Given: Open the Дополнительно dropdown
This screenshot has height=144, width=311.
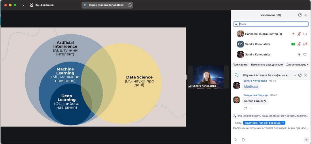Looking at the screenshot, I should click(297, 64).
